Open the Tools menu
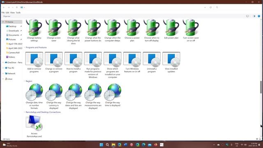The width and height of the screenshot is (263, 148). click(x=18, y=13)
